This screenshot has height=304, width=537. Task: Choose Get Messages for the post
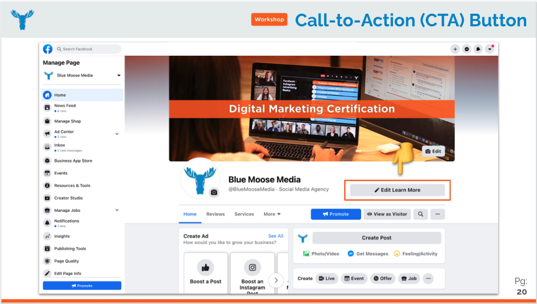point(368,253)
